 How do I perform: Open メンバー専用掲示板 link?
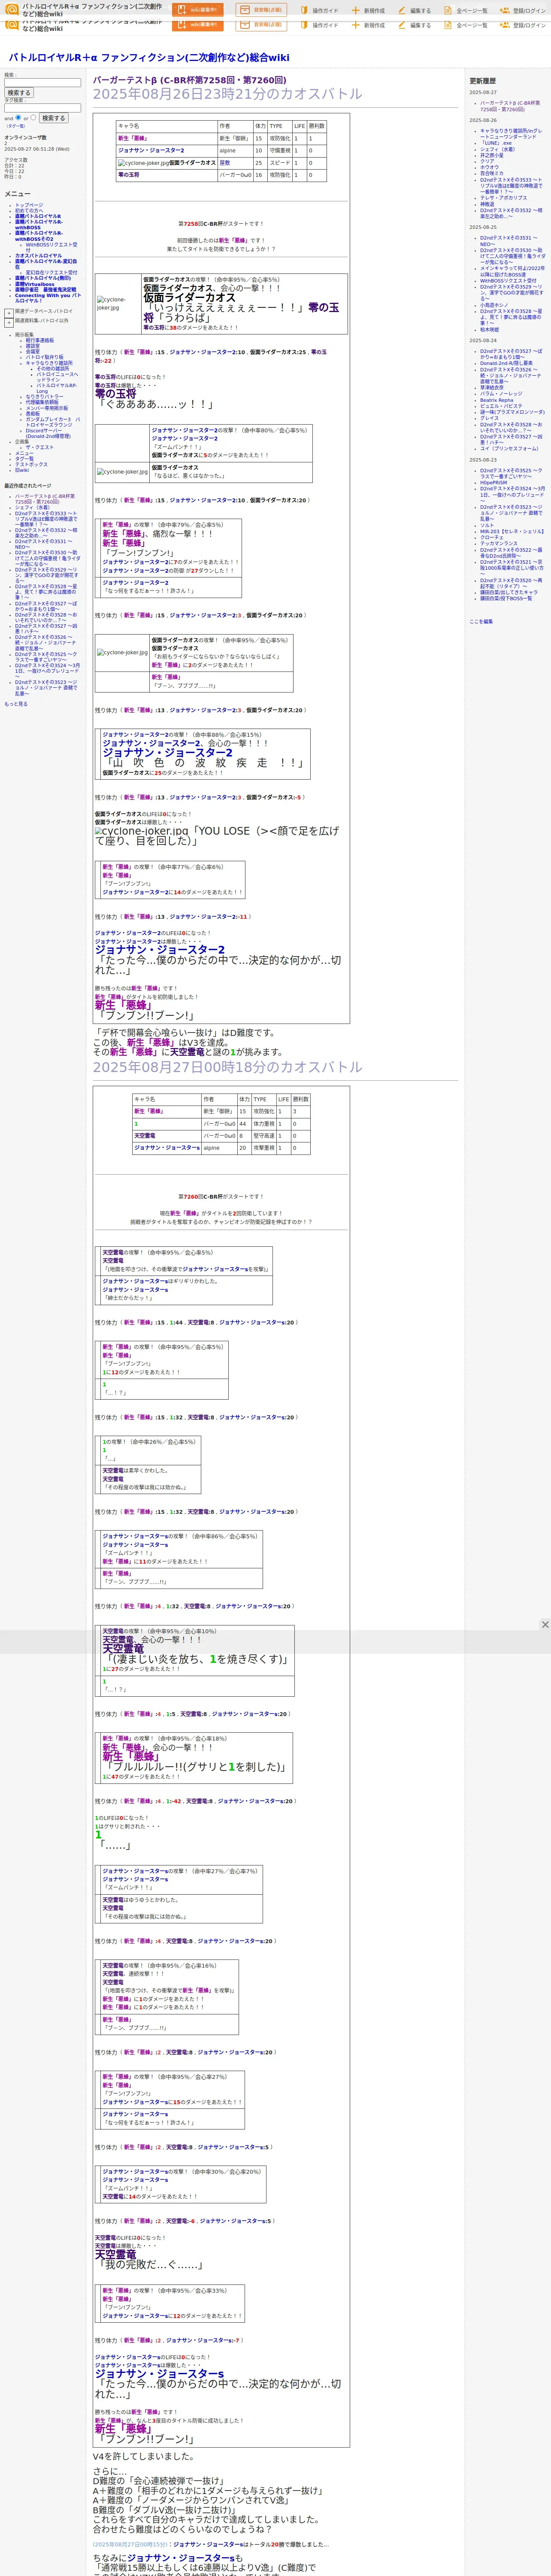pos(47,408)
